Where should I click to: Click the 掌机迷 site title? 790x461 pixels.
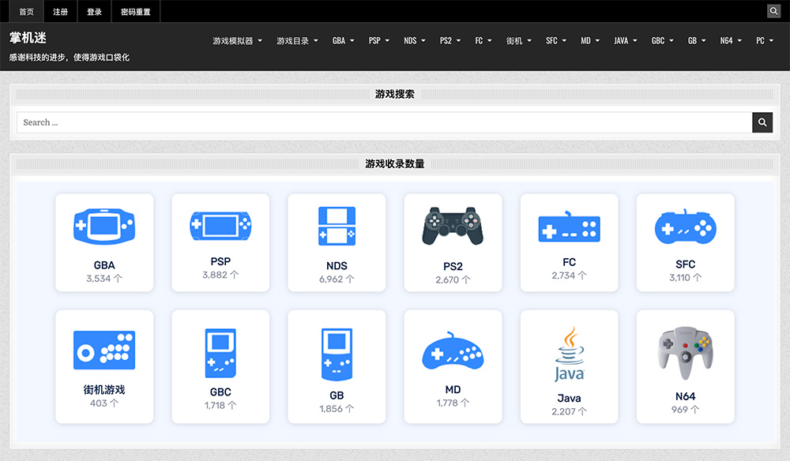[28, 38]
